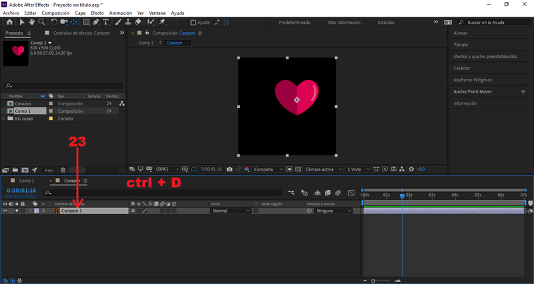Open the Animación menu
The height and width of the screenshot is (284, 534).
coord(120,13)
